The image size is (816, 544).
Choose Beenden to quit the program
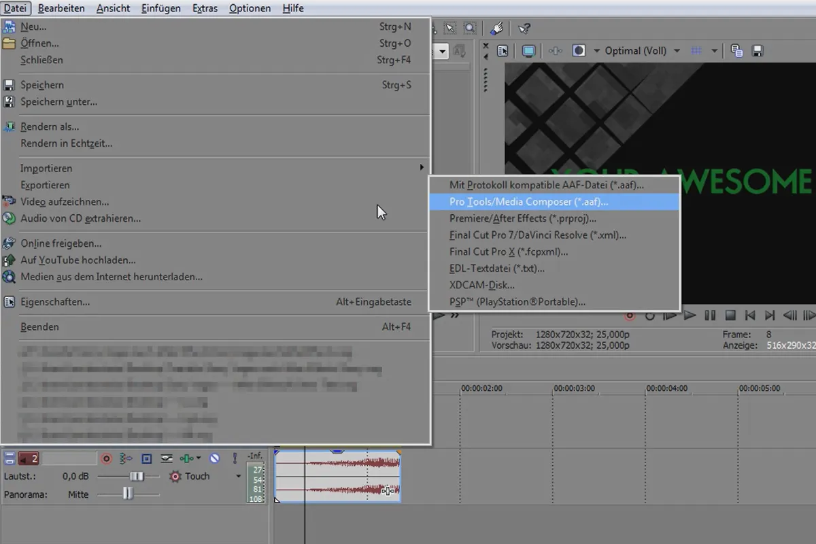click(x=216, y=326)
